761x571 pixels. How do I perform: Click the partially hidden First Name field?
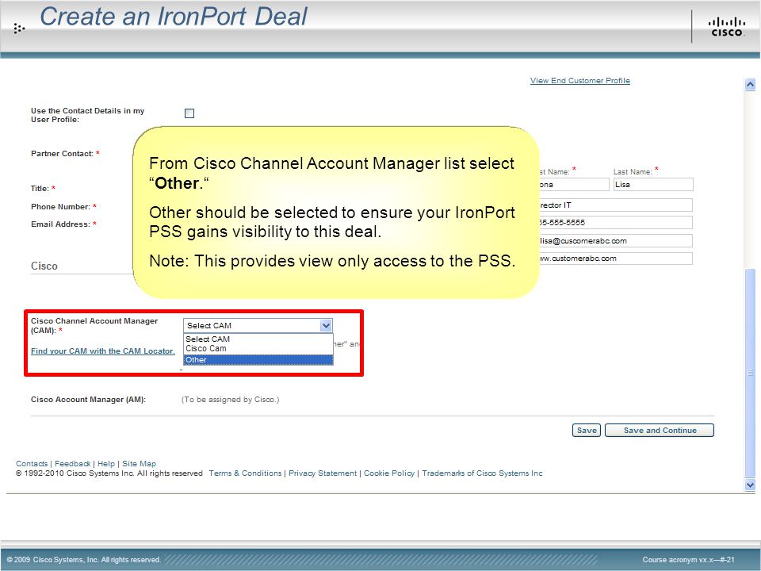point(574,185)
